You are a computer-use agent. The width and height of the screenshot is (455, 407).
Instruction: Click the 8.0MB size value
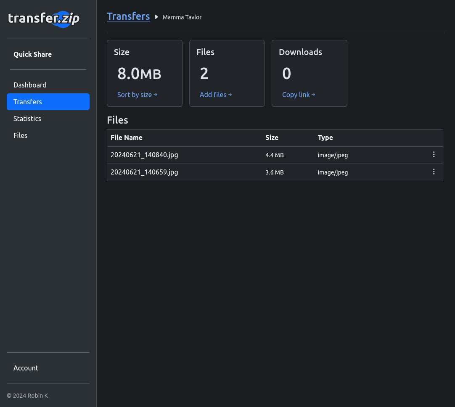coord(139,74)
